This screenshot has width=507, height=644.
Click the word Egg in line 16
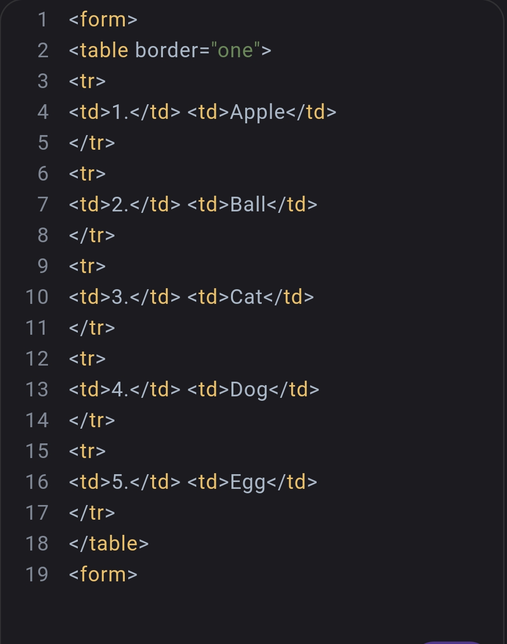(248, 482)
